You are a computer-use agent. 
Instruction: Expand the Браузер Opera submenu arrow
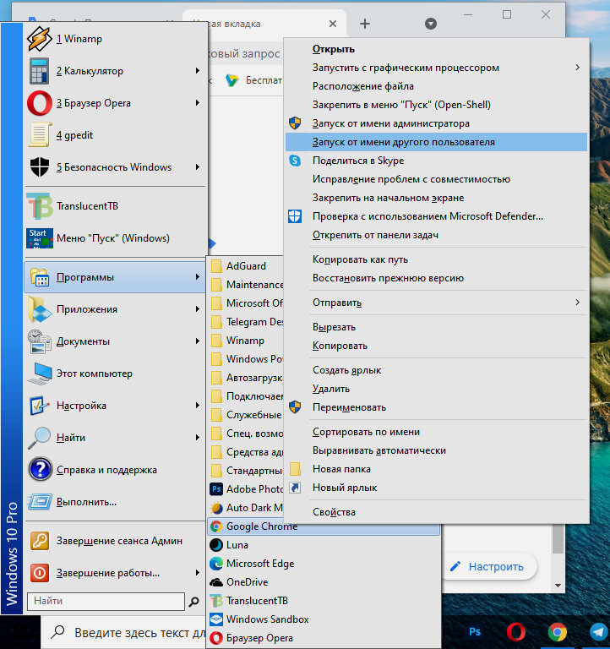[198, 102]
